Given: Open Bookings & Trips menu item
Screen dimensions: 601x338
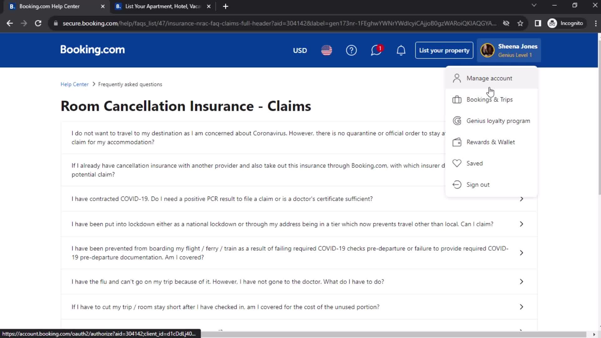Looking at the screenshot, I should point(491,100).
